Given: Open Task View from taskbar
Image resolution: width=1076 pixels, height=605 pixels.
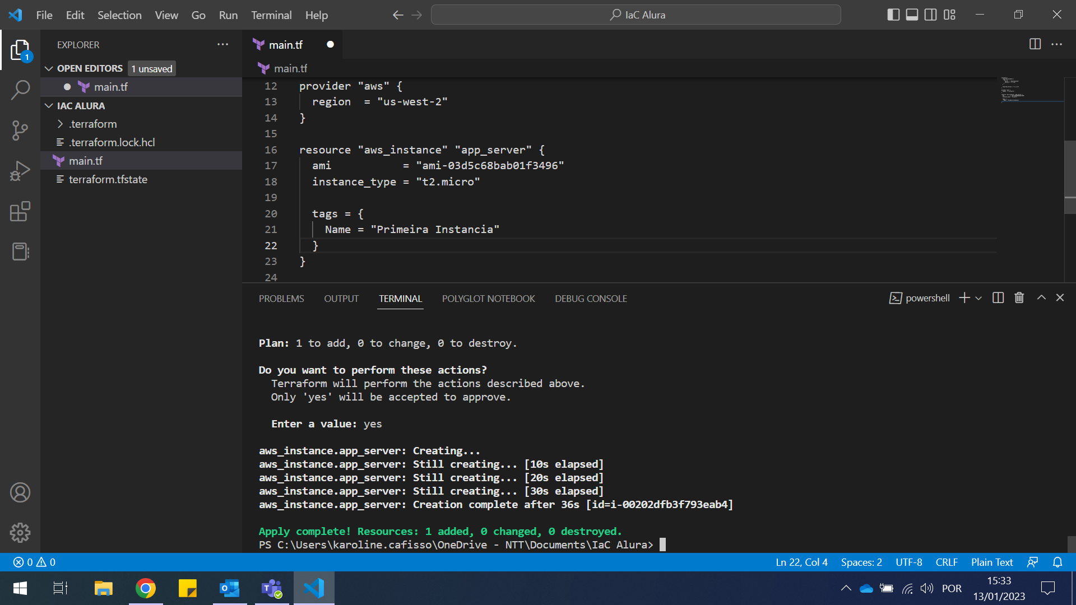Looking at the screenshot, I should [x=61, y=588].
